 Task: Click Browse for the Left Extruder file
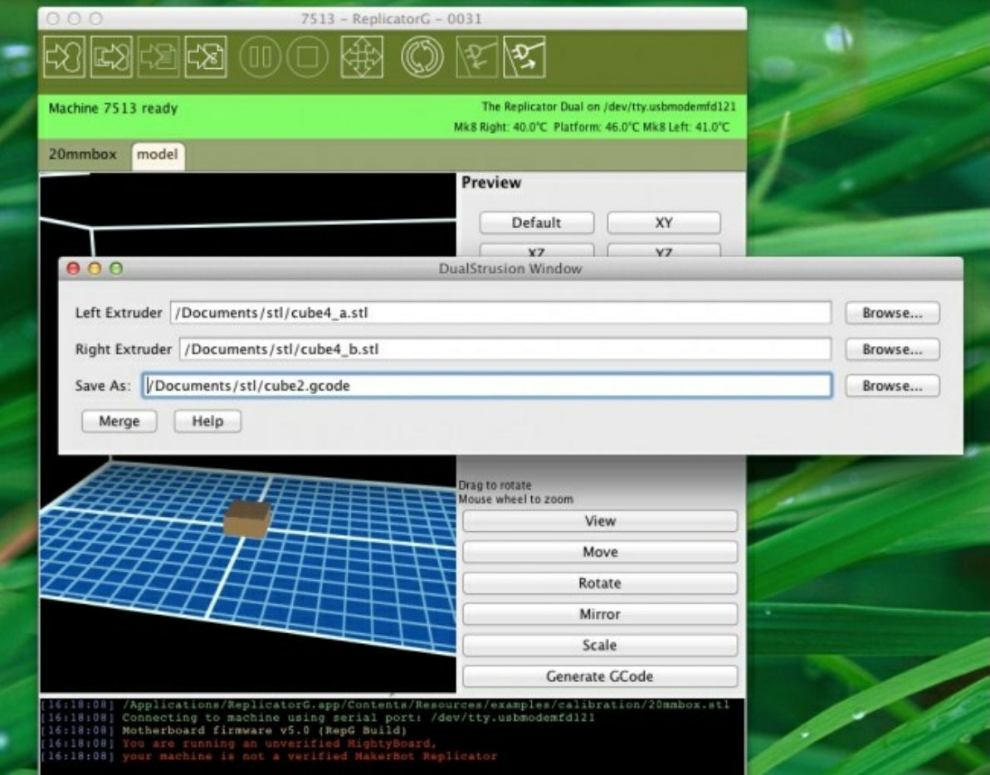point(892,313)
